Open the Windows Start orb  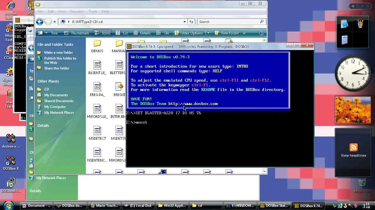[x=8, y=206]
